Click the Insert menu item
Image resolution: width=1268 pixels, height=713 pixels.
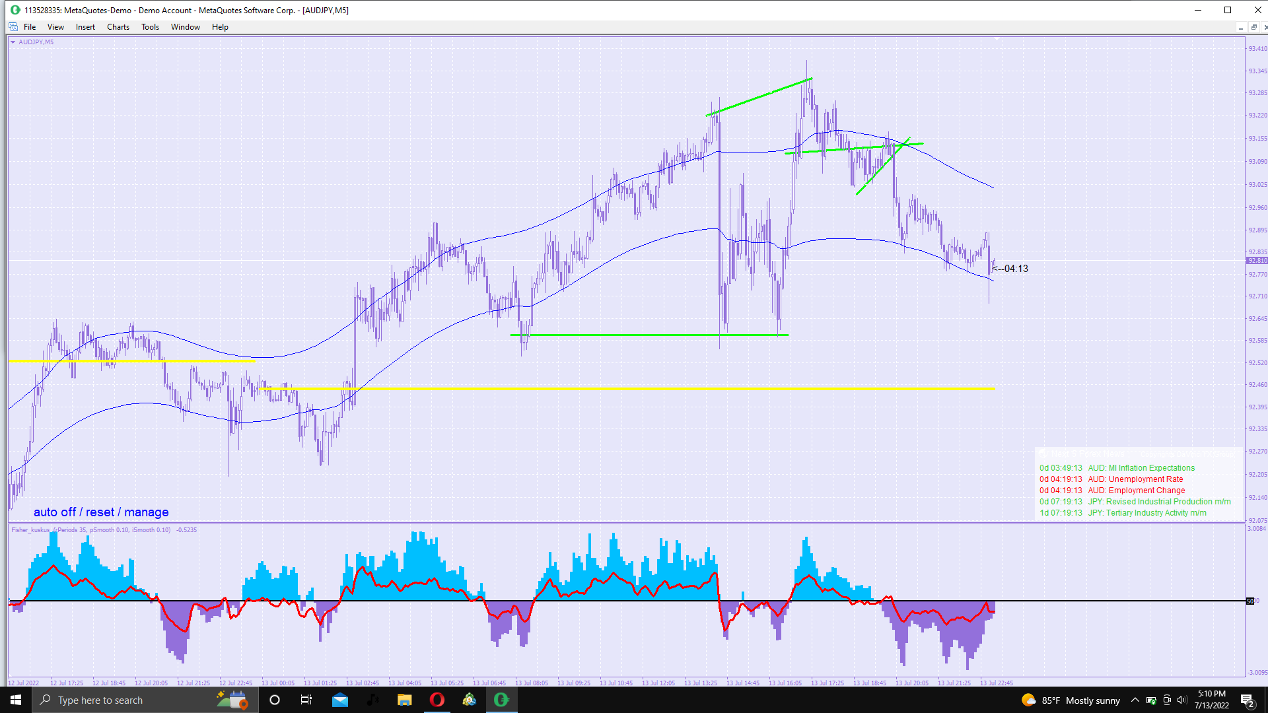85,27
